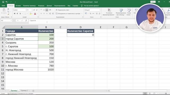Toggle bottom vertical alignment

[47, 10]
